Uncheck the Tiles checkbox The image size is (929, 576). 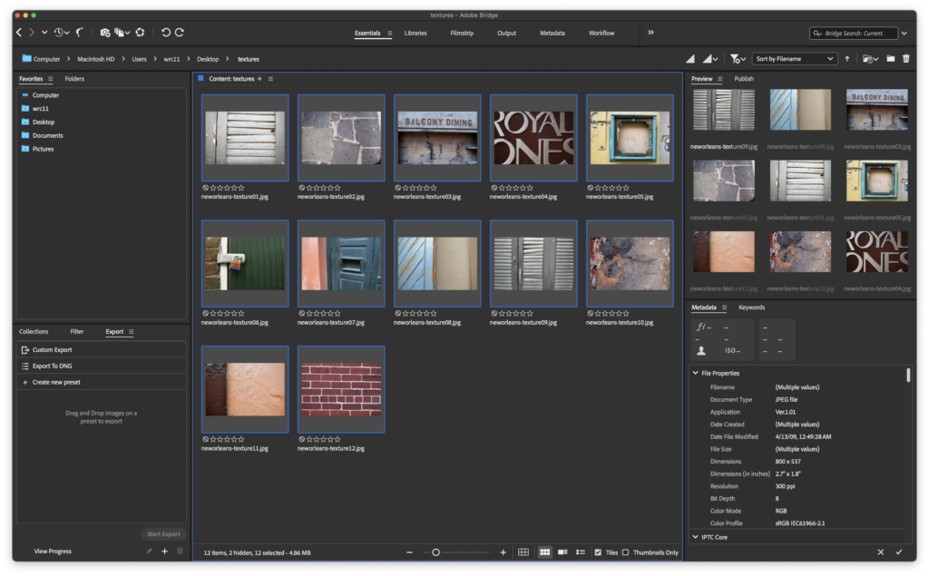[597, 552]
